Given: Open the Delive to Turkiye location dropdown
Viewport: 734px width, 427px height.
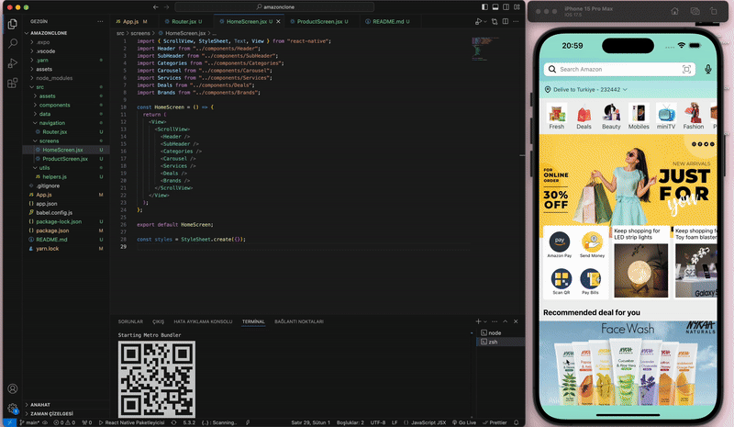Looking at the screenshot, I should (585, 89).
